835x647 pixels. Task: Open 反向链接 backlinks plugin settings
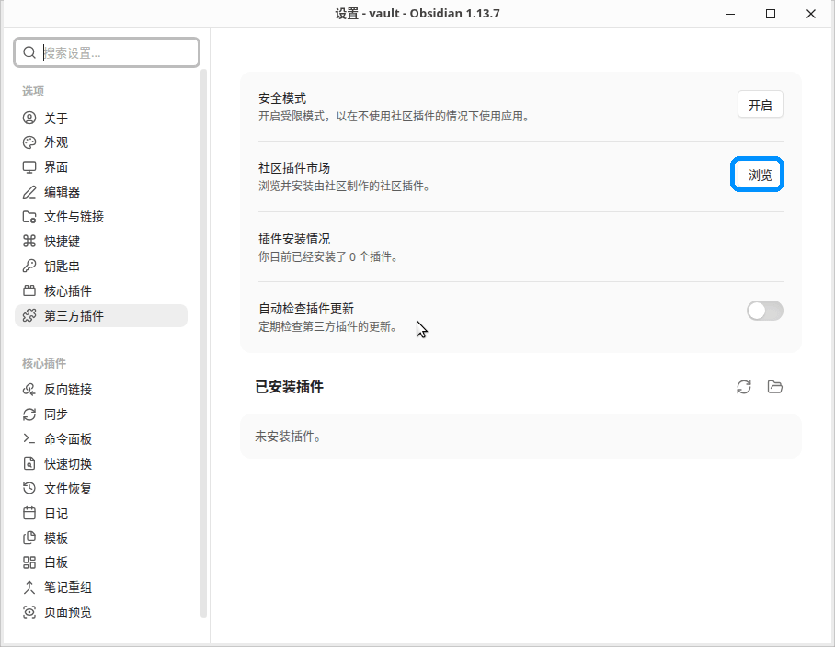pyautogui.click(x=101, y=390)
